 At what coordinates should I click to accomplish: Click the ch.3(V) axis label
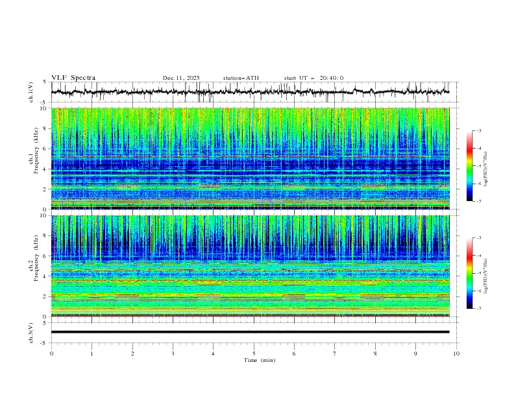point(31,331)
